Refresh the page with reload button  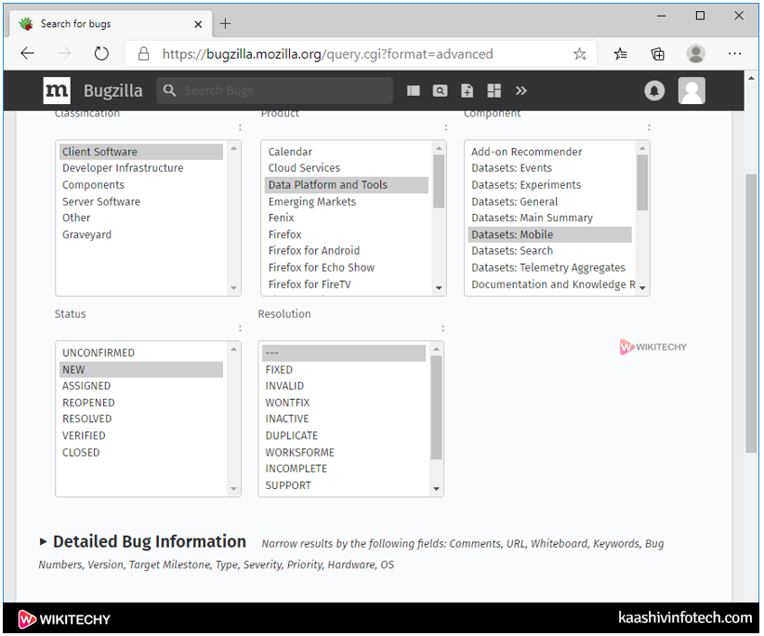click(x=101, y=54)
